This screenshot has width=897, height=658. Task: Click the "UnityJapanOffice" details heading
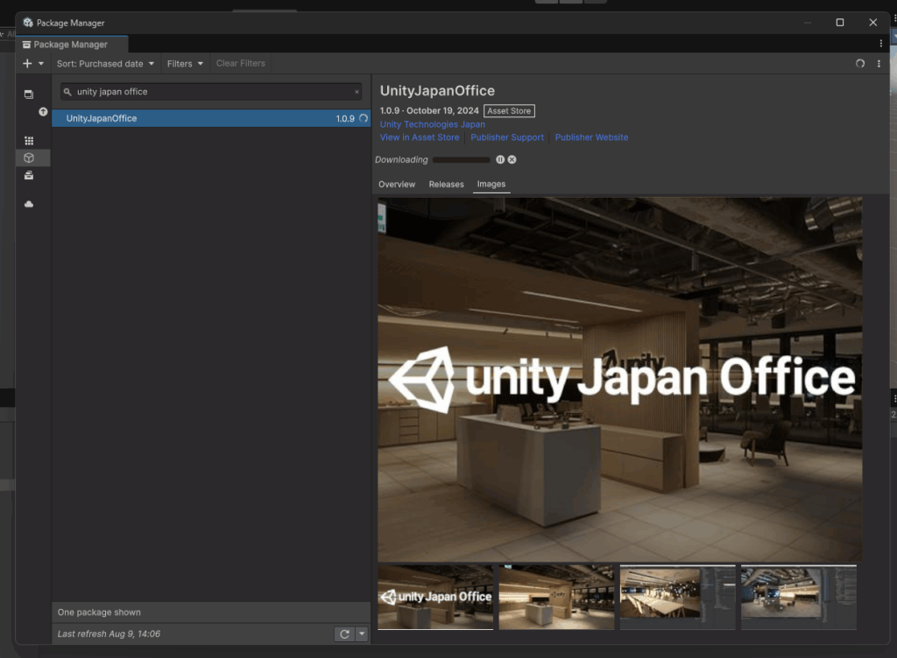(437, 91)
